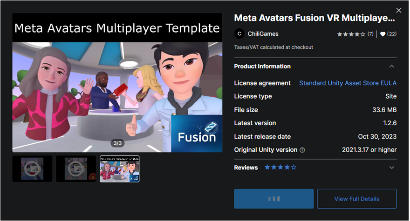The height and width of the screenshot is (221, 410).
Task: Click the Oct 30, 2023 release date
Action: 377,137
